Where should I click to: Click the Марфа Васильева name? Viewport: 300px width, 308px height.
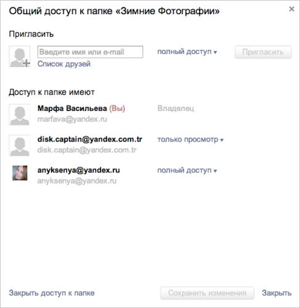pos(72,108)
